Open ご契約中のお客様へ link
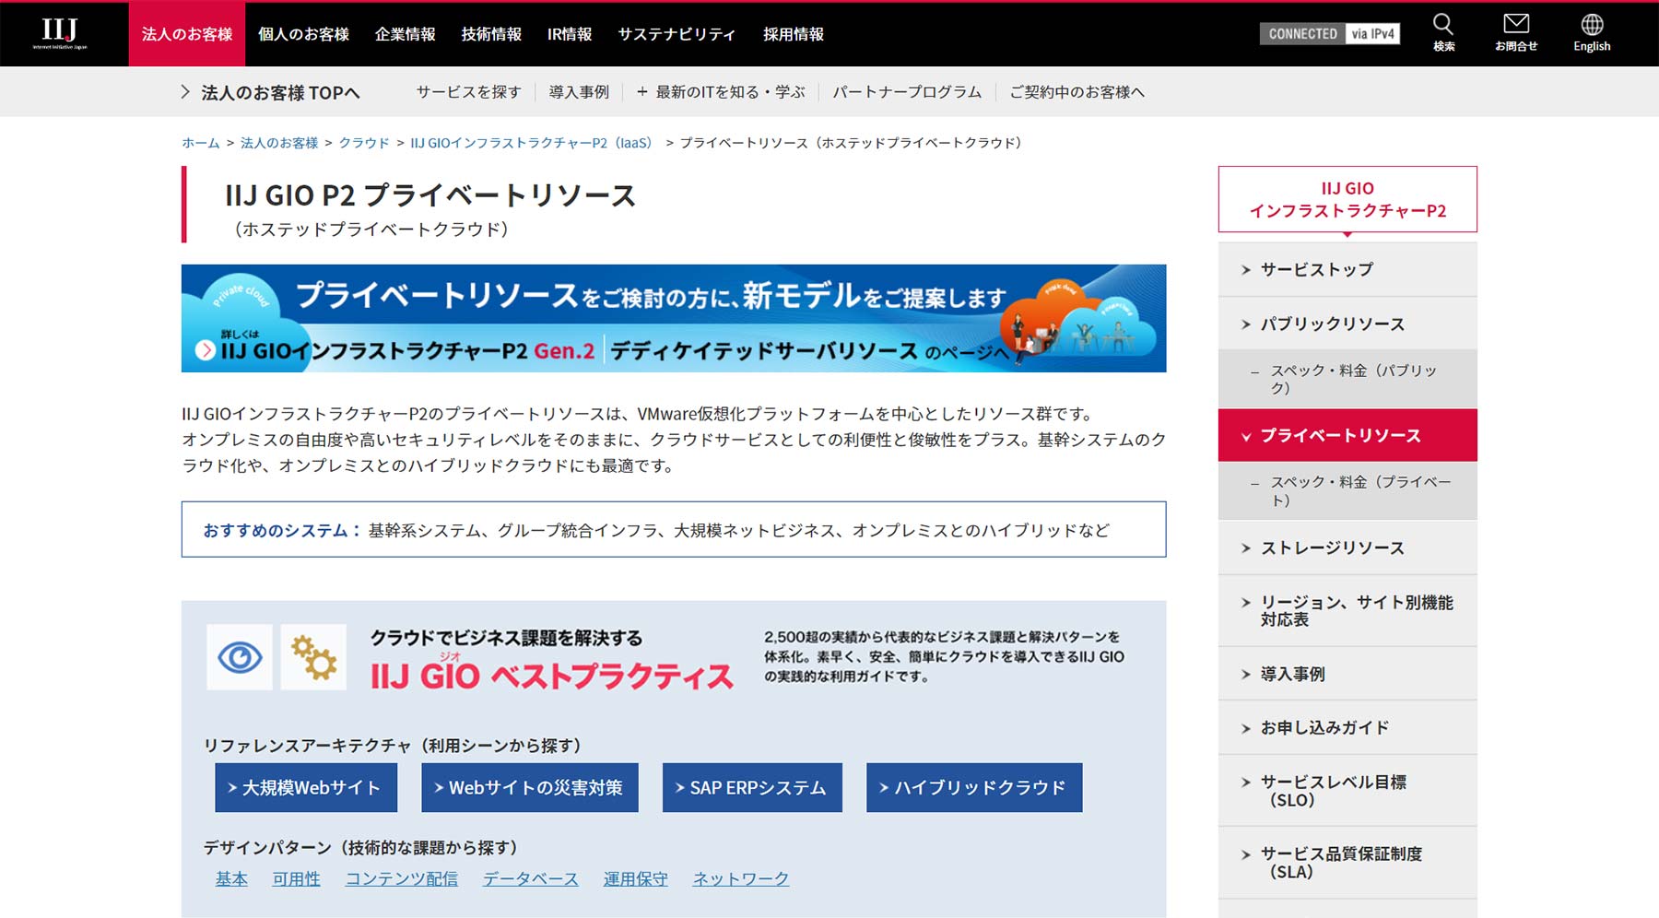The height and width of the screenshot is (918, 1659). 1077,92
